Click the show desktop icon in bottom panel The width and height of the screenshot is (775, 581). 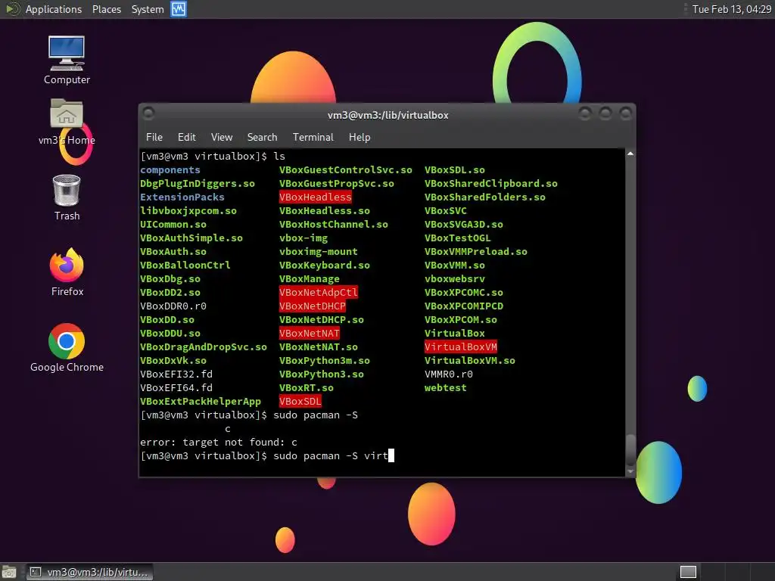[x=8, y=572]
